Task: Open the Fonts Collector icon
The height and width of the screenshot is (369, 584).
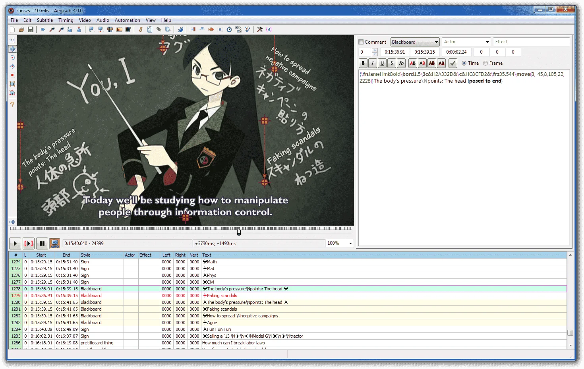Action: [168, 29]
